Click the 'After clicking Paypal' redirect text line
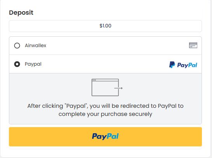This screenshot has height=158, width=212. [105, 106]
